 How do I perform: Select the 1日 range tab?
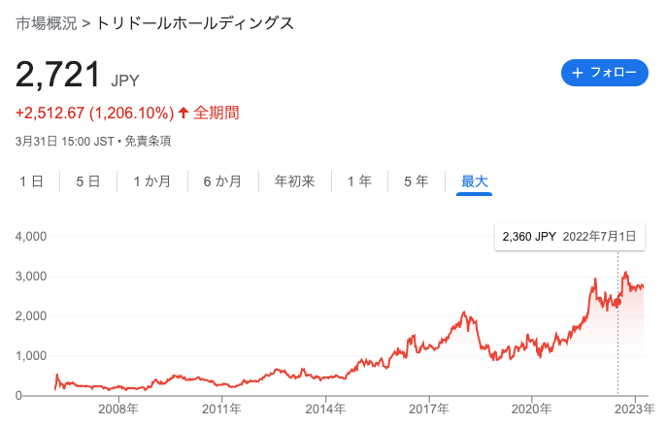coord(31,181)
